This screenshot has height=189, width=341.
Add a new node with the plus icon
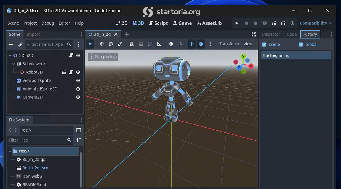click(x=11, y=44)
